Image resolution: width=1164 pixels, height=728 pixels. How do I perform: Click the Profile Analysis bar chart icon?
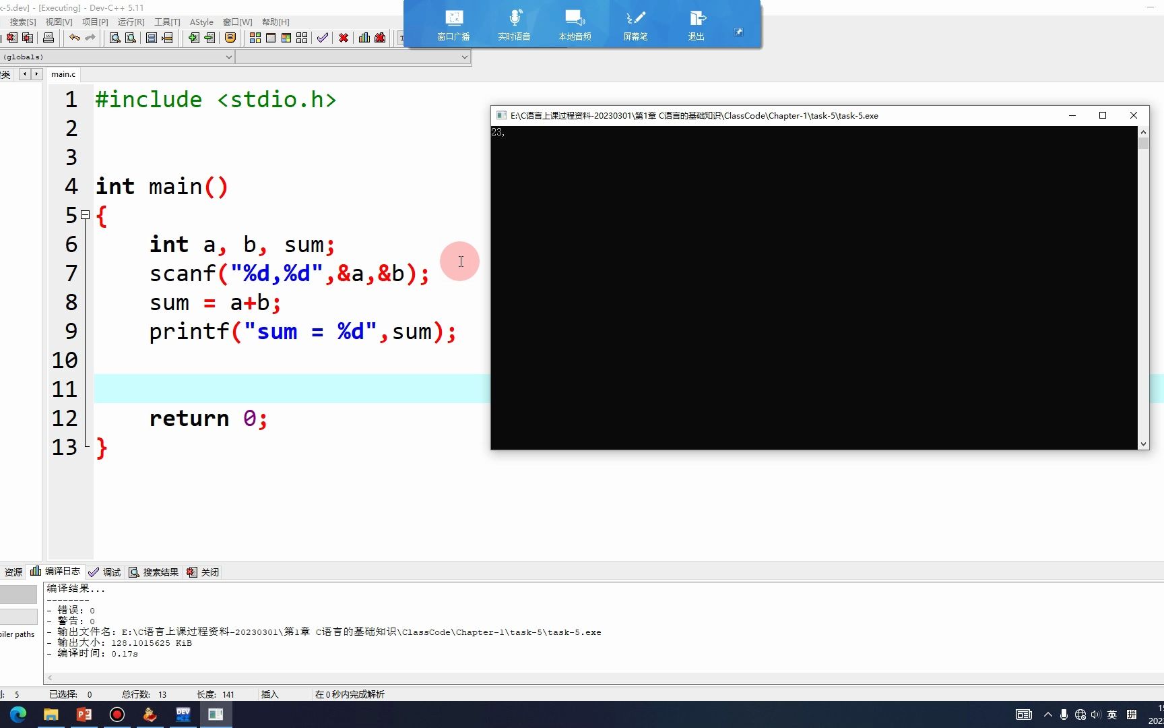point(364,38)
